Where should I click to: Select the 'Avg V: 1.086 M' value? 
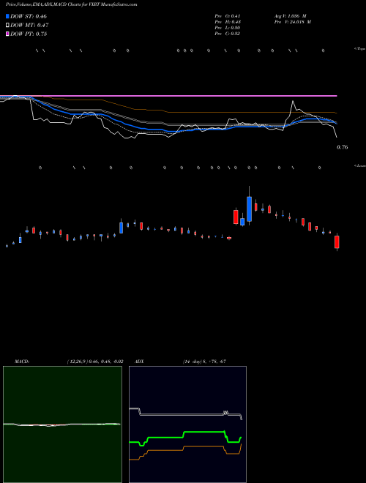pos(290,16)
